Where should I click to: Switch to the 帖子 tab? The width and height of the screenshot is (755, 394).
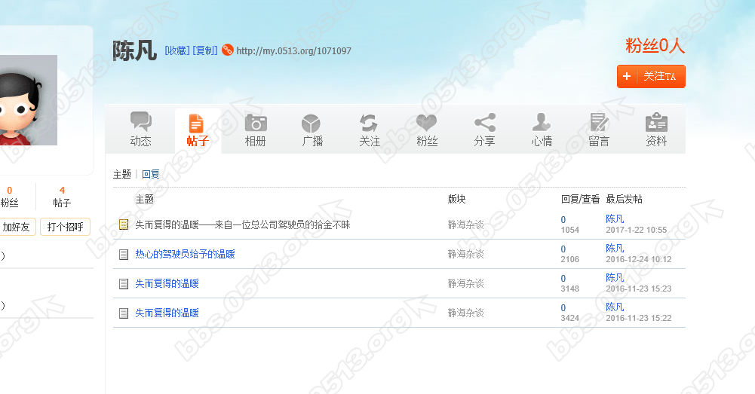click(198, 130)
